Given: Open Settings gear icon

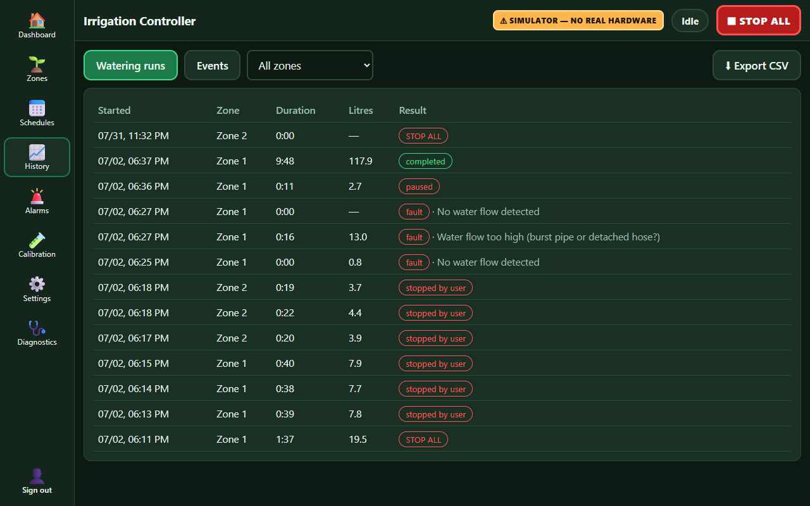Looking at the screenshot, I should [37, 284].
